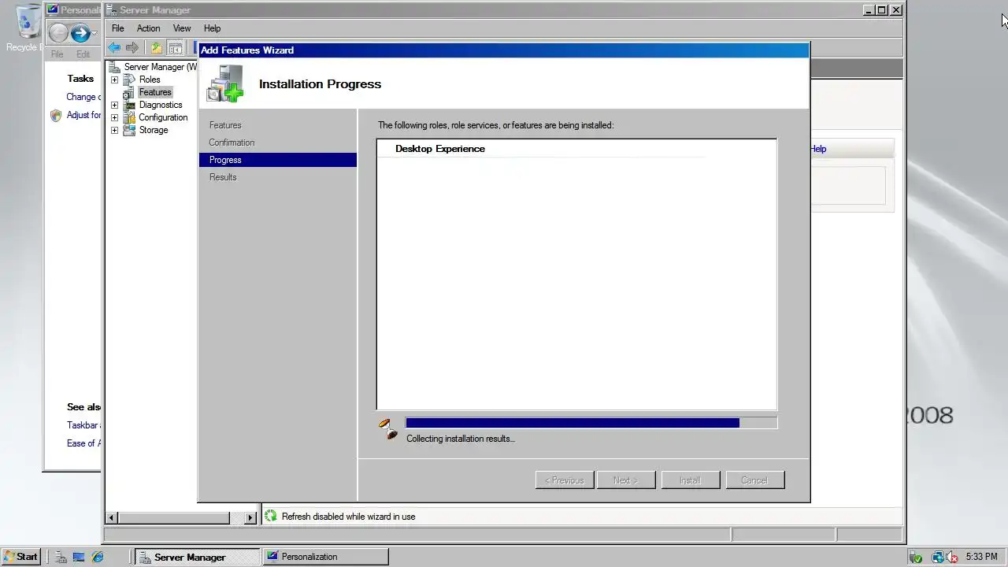This screenshot has width=1008, height=567.
Task: Click the tree pane scroll right arrow
Action: (x=250, y=517)
